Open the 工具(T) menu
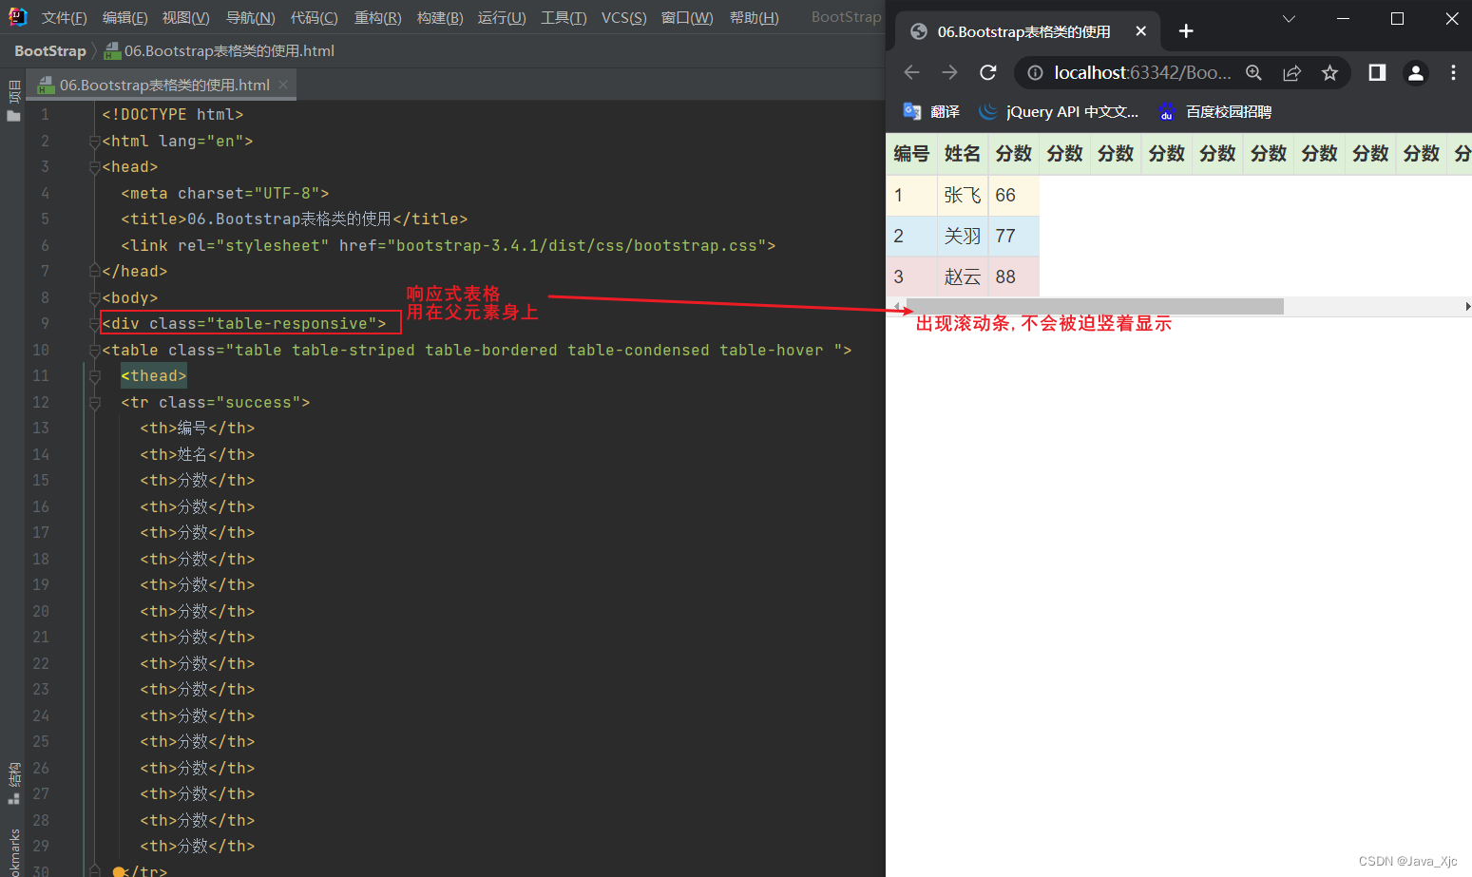Image resolution: width=1472 pixels, height=877 pixels. 564,18
